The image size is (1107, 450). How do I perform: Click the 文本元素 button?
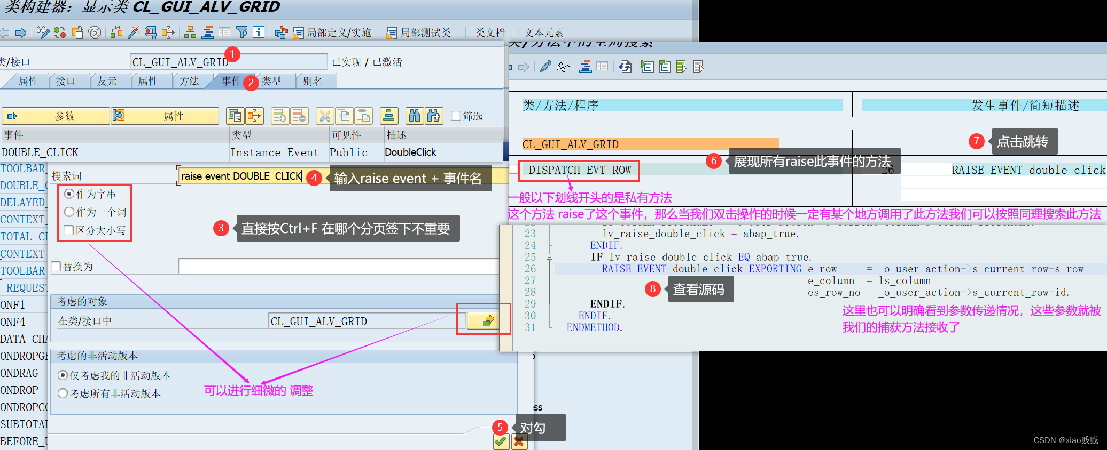click(x=544, y=33)
